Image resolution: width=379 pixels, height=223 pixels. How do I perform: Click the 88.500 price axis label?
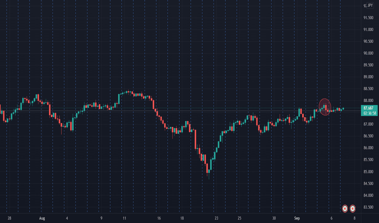click(368, 89)
